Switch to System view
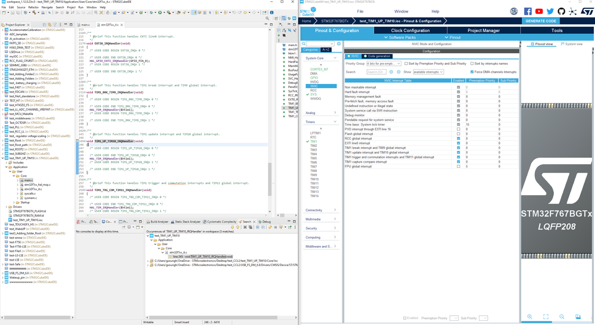595x325 pixels. [571, 44]
